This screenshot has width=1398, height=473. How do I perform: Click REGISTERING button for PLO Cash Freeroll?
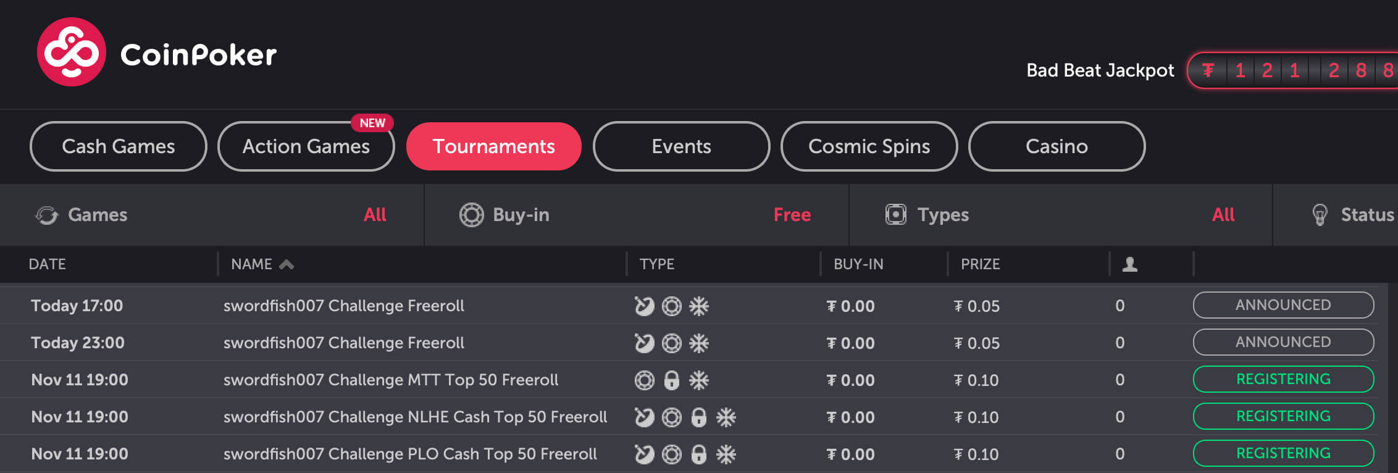pyautogui.click(x=1283, y=453)
